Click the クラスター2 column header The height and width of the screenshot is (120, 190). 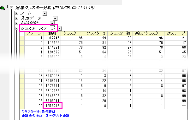(x=96, y=33)
